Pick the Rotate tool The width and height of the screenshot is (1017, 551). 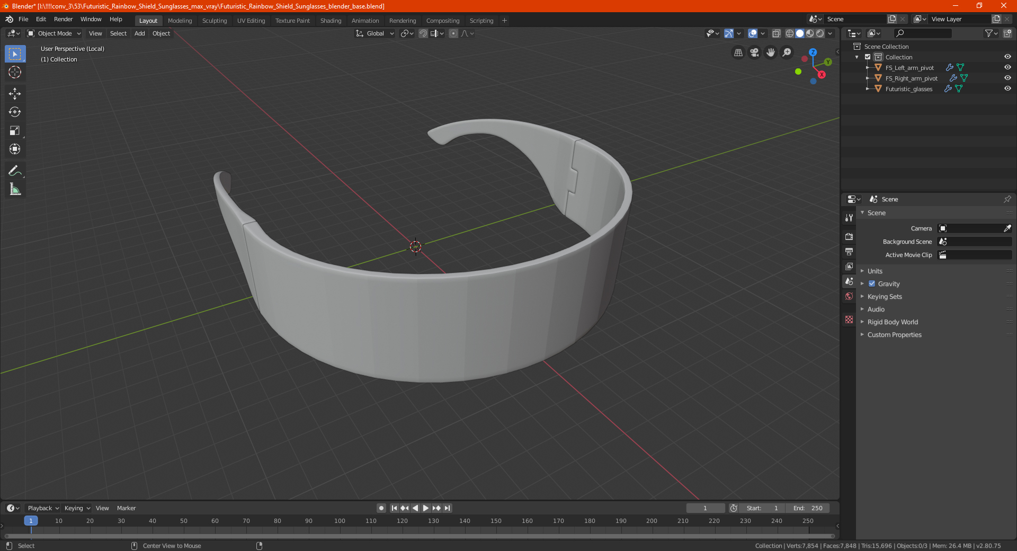coord(15,112)
